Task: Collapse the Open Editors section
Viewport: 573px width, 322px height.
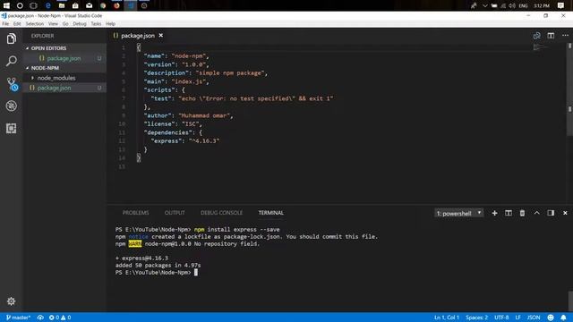Action: pyautogui.click(x=65, y=48)
